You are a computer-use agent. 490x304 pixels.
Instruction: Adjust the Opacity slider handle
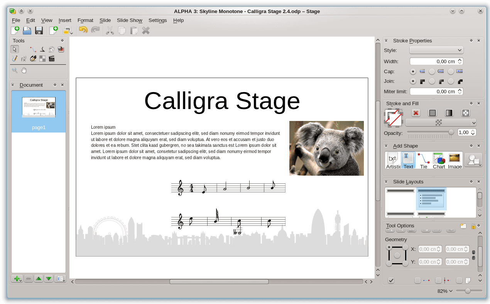click(451, 132)
